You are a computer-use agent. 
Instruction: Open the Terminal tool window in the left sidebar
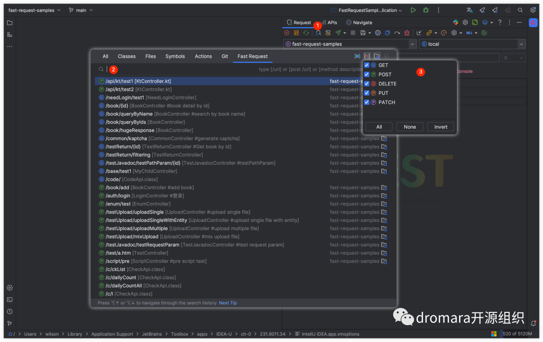click(x=10, y=300)
